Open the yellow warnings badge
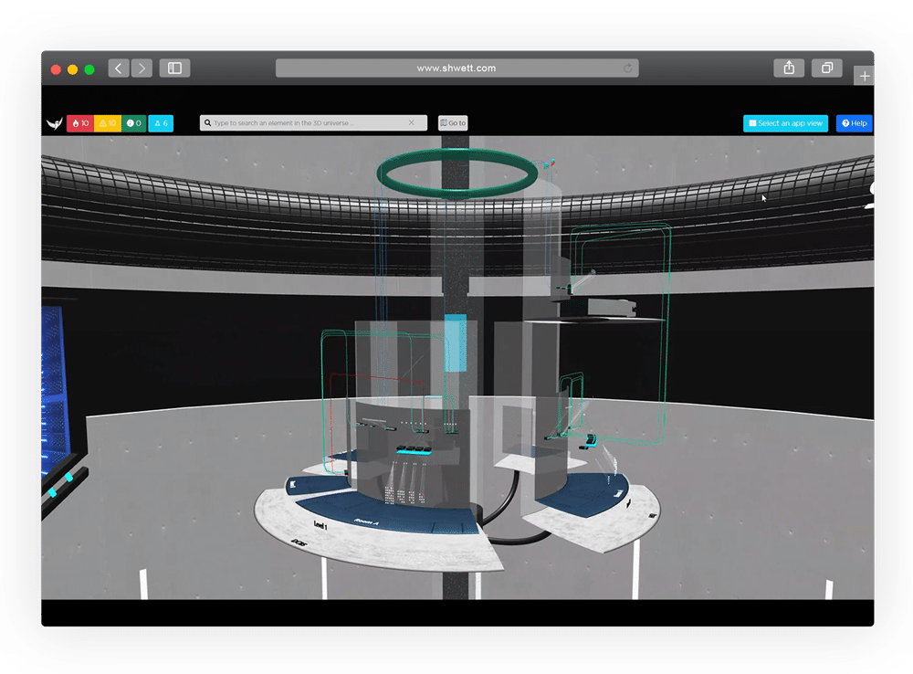The width and height of the screenshot is (913, 674). coord(108,123)
